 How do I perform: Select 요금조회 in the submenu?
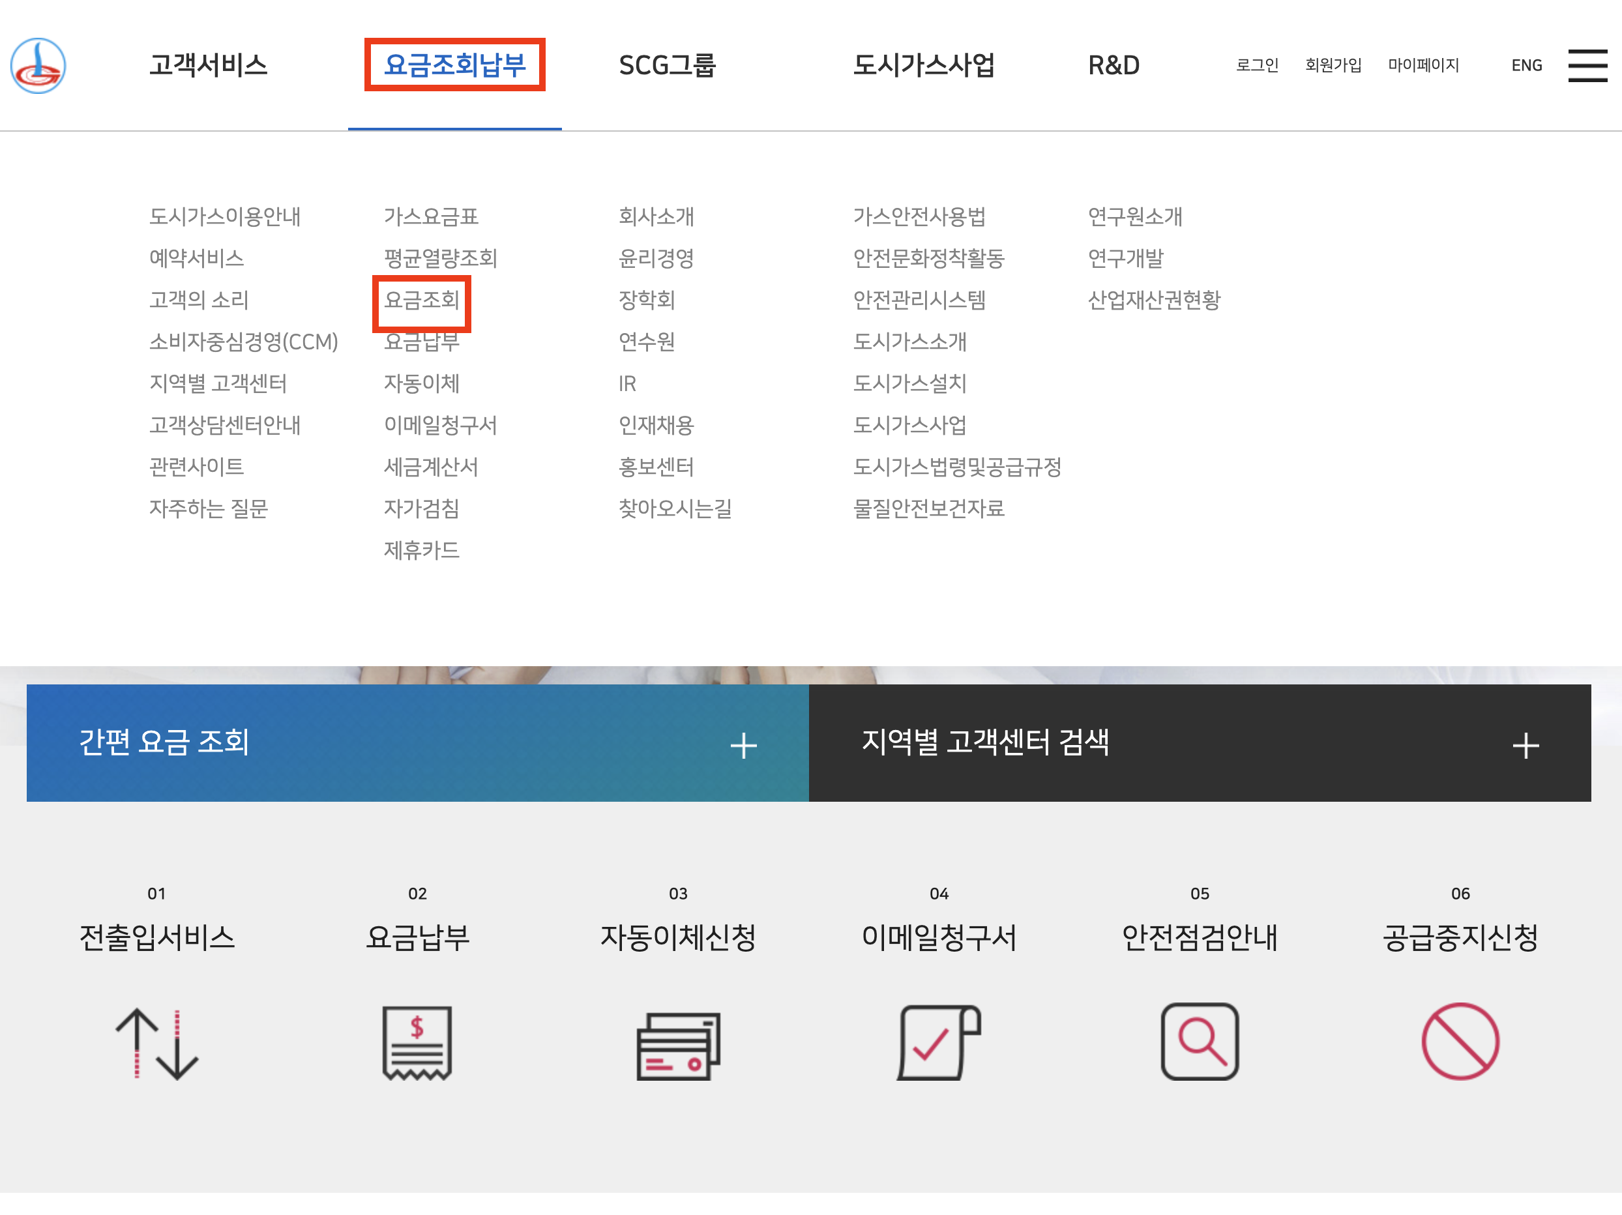tap(422, 300)
